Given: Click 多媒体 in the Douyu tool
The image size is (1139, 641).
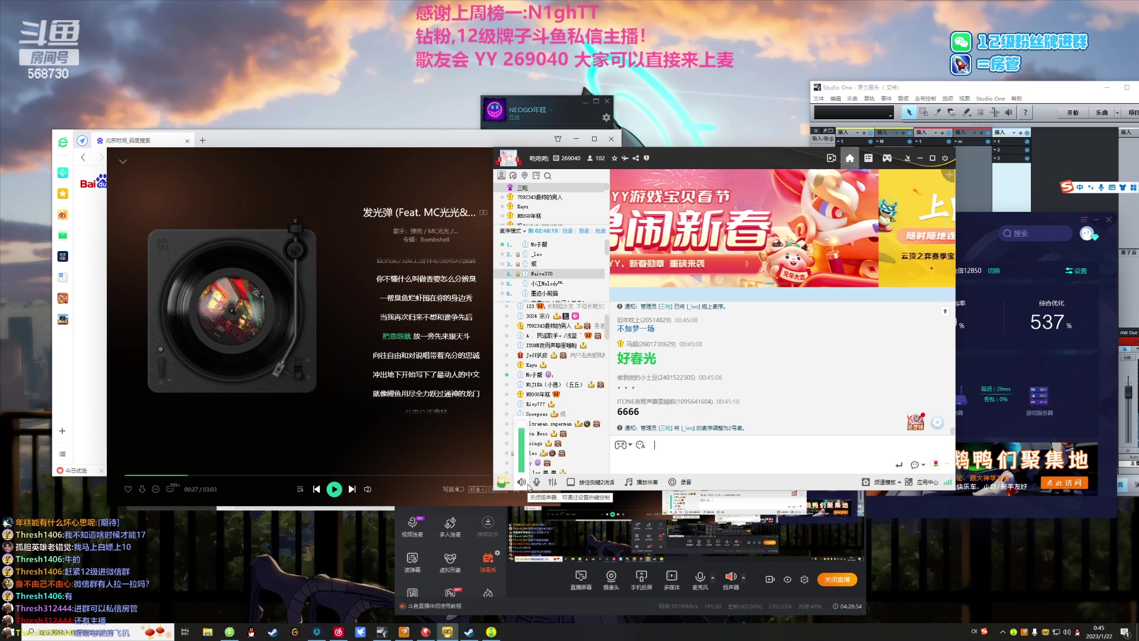Looking at the screenshot, I should pyautogui.click(x=672, y=580).
